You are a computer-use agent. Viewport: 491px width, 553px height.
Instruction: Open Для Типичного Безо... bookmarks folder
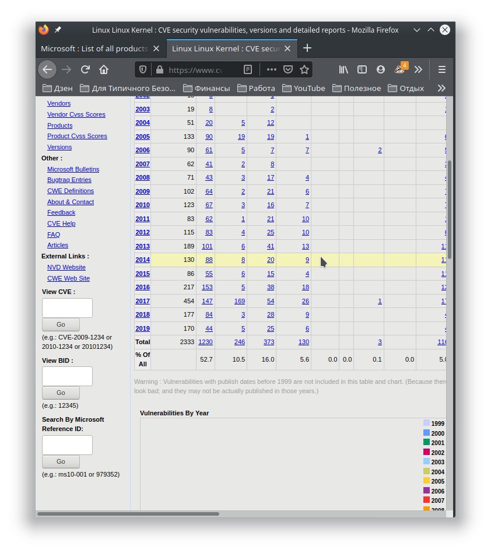point(127,88)
